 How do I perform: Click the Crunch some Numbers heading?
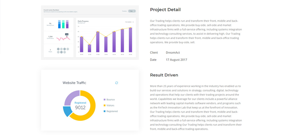pyautogui.click(x=51, y=10)
